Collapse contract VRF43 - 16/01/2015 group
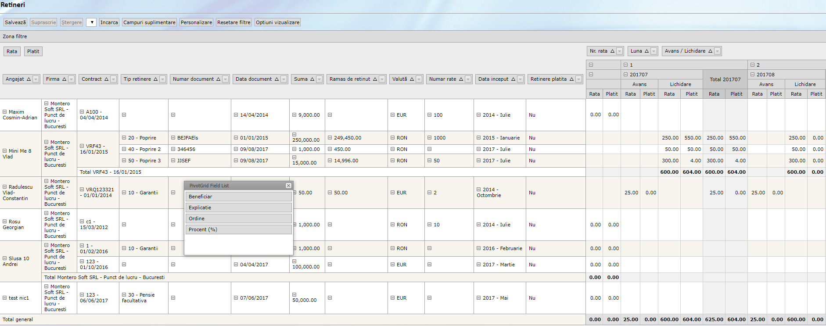 coord(82,146)
